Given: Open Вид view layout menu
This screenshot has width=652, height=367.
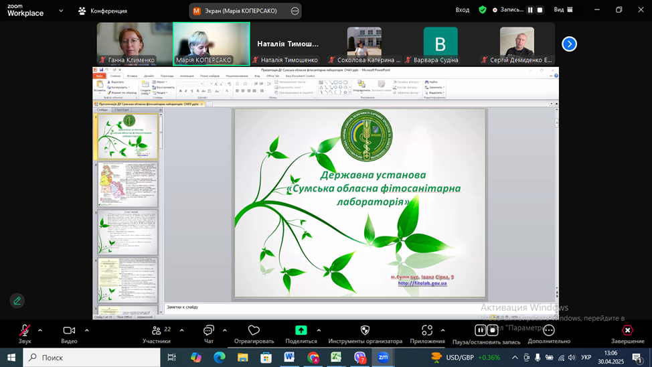Looking at the screenshot, I should pyautogui.click(x=563, y=9).
